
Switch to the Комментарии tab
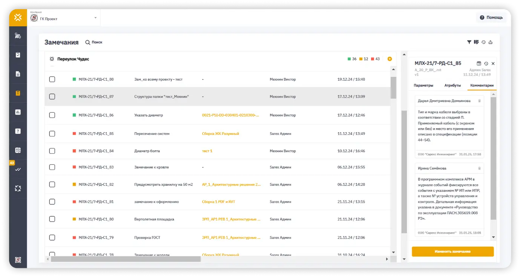click(482, 85)
